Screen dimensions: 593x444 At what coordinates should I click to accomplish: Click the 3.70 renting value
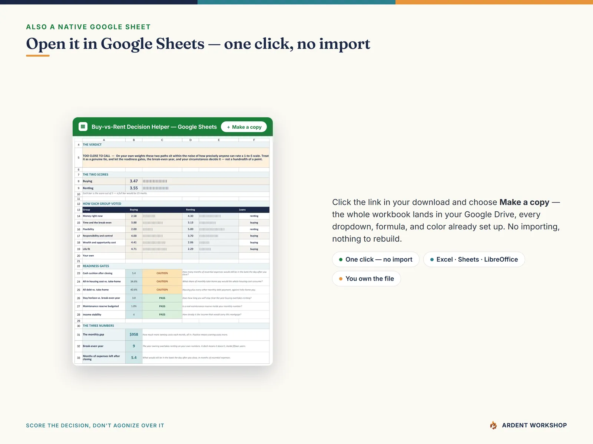191,236
